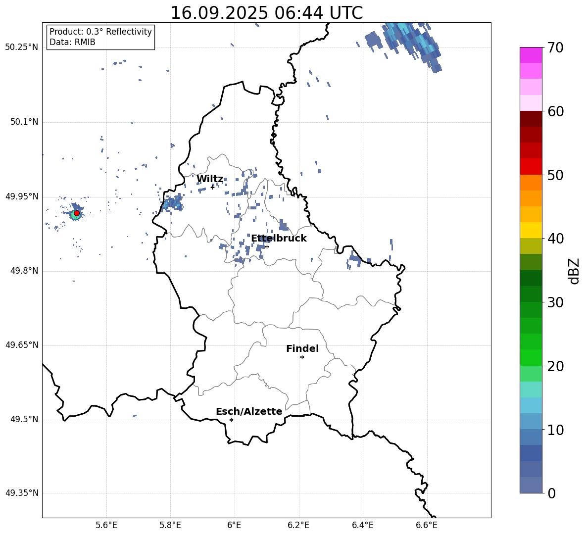Image resolution: width=586 pixels, height=535 pixels.
Task: Click the red radar location marker
Action: click(x=77, y=213)
